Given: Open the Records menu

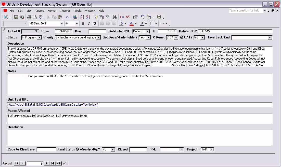Looking at the screenshot, I should tap(65, 11).
